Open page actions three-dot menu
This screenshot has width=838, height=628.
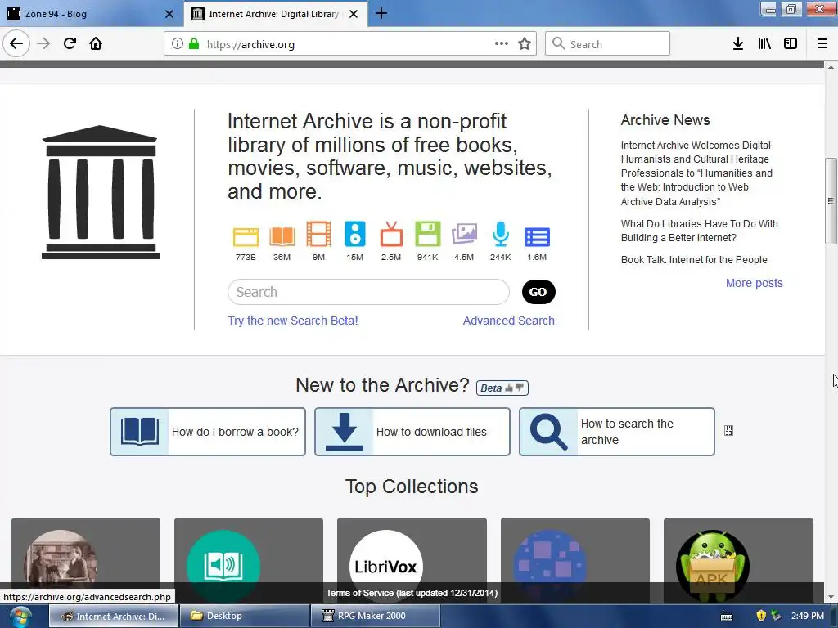pos(502,43)
